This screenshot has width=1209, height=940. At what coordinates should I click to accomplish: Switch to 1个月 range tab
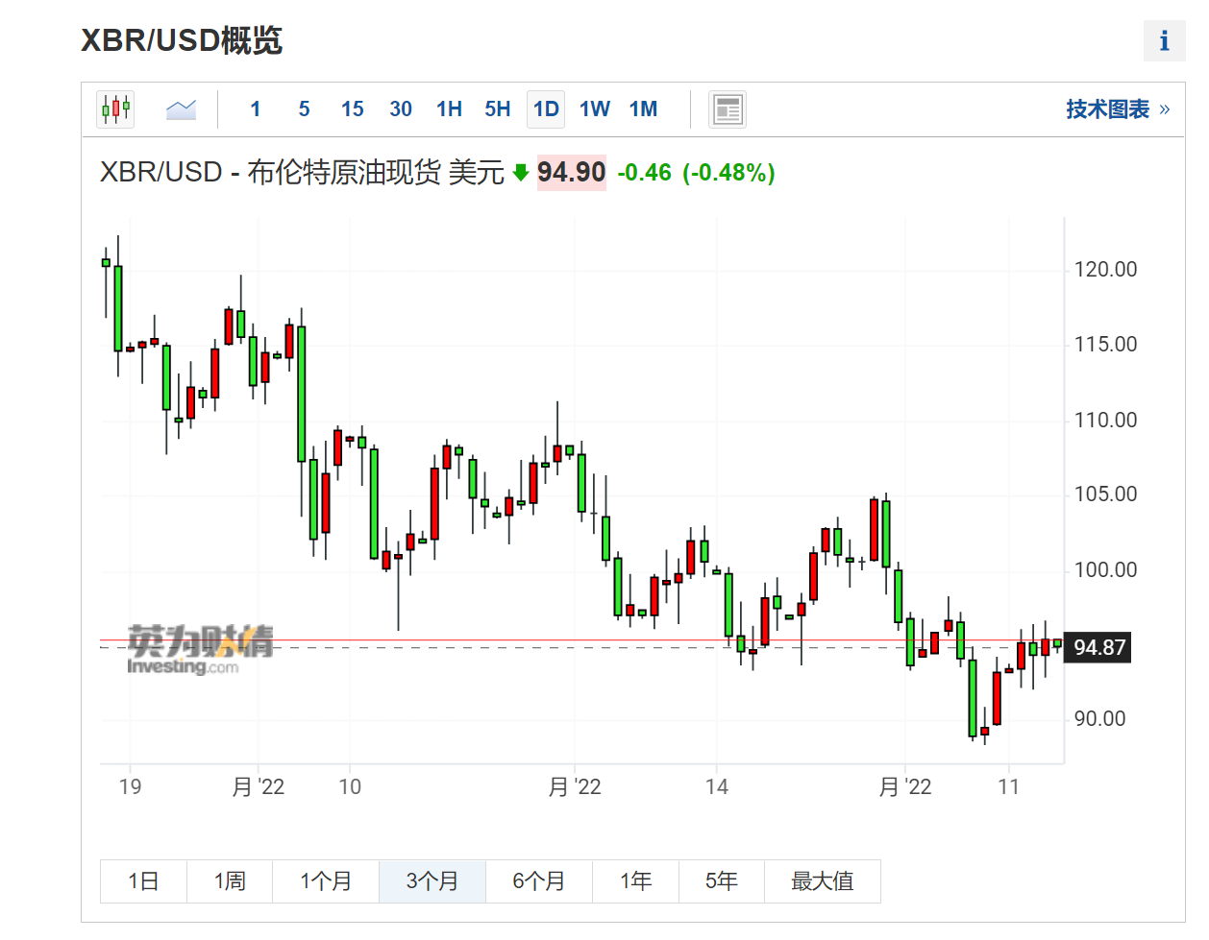click(326, 881)
